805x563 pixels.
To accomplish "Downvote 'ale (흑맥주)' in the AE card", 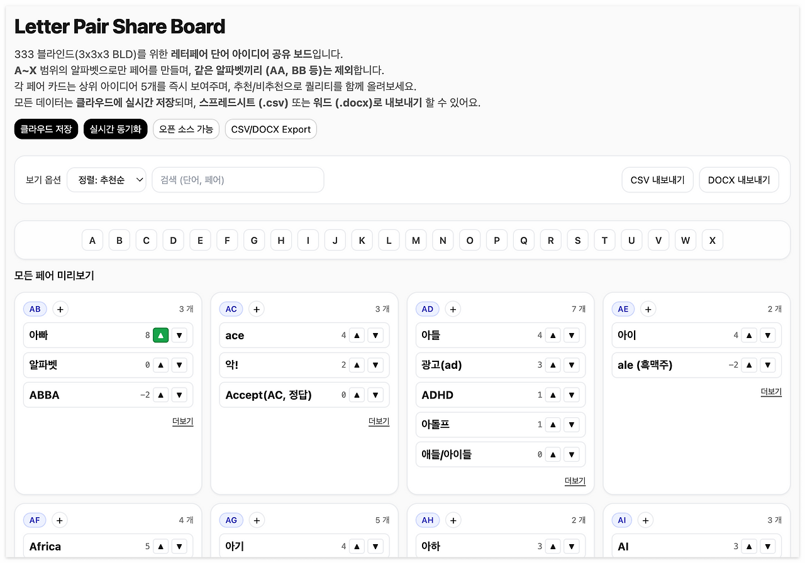I will [767, 364].
